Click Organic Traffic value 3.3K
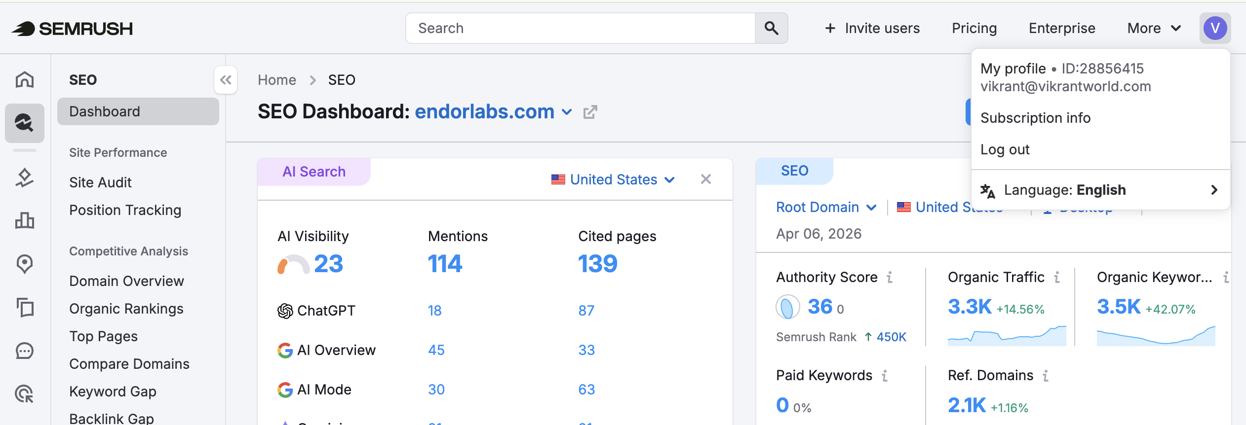The width and height of the screenshot is (1246, 425). tap(970, 307)
